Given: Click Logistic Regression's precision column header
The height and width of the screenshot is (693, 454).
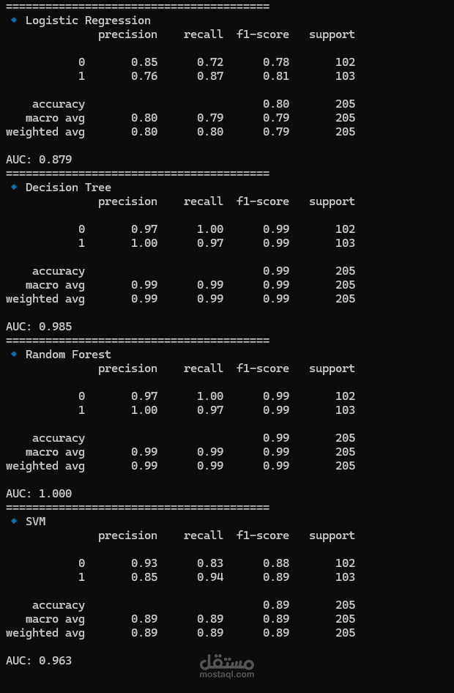Looking at the screenshot, I should coord(127,35).
